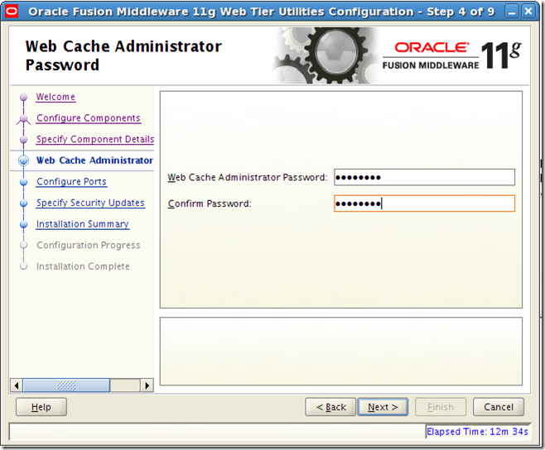Click the Web Cache Administrator Password page heading
This screenshot has height=450, width=545.
click(123, 55)
